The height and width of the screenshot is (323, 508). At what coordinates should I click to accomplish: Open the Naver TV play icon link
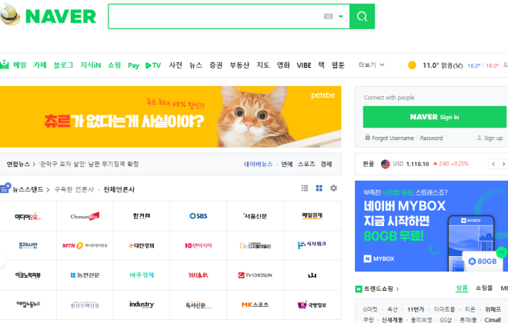153,65
